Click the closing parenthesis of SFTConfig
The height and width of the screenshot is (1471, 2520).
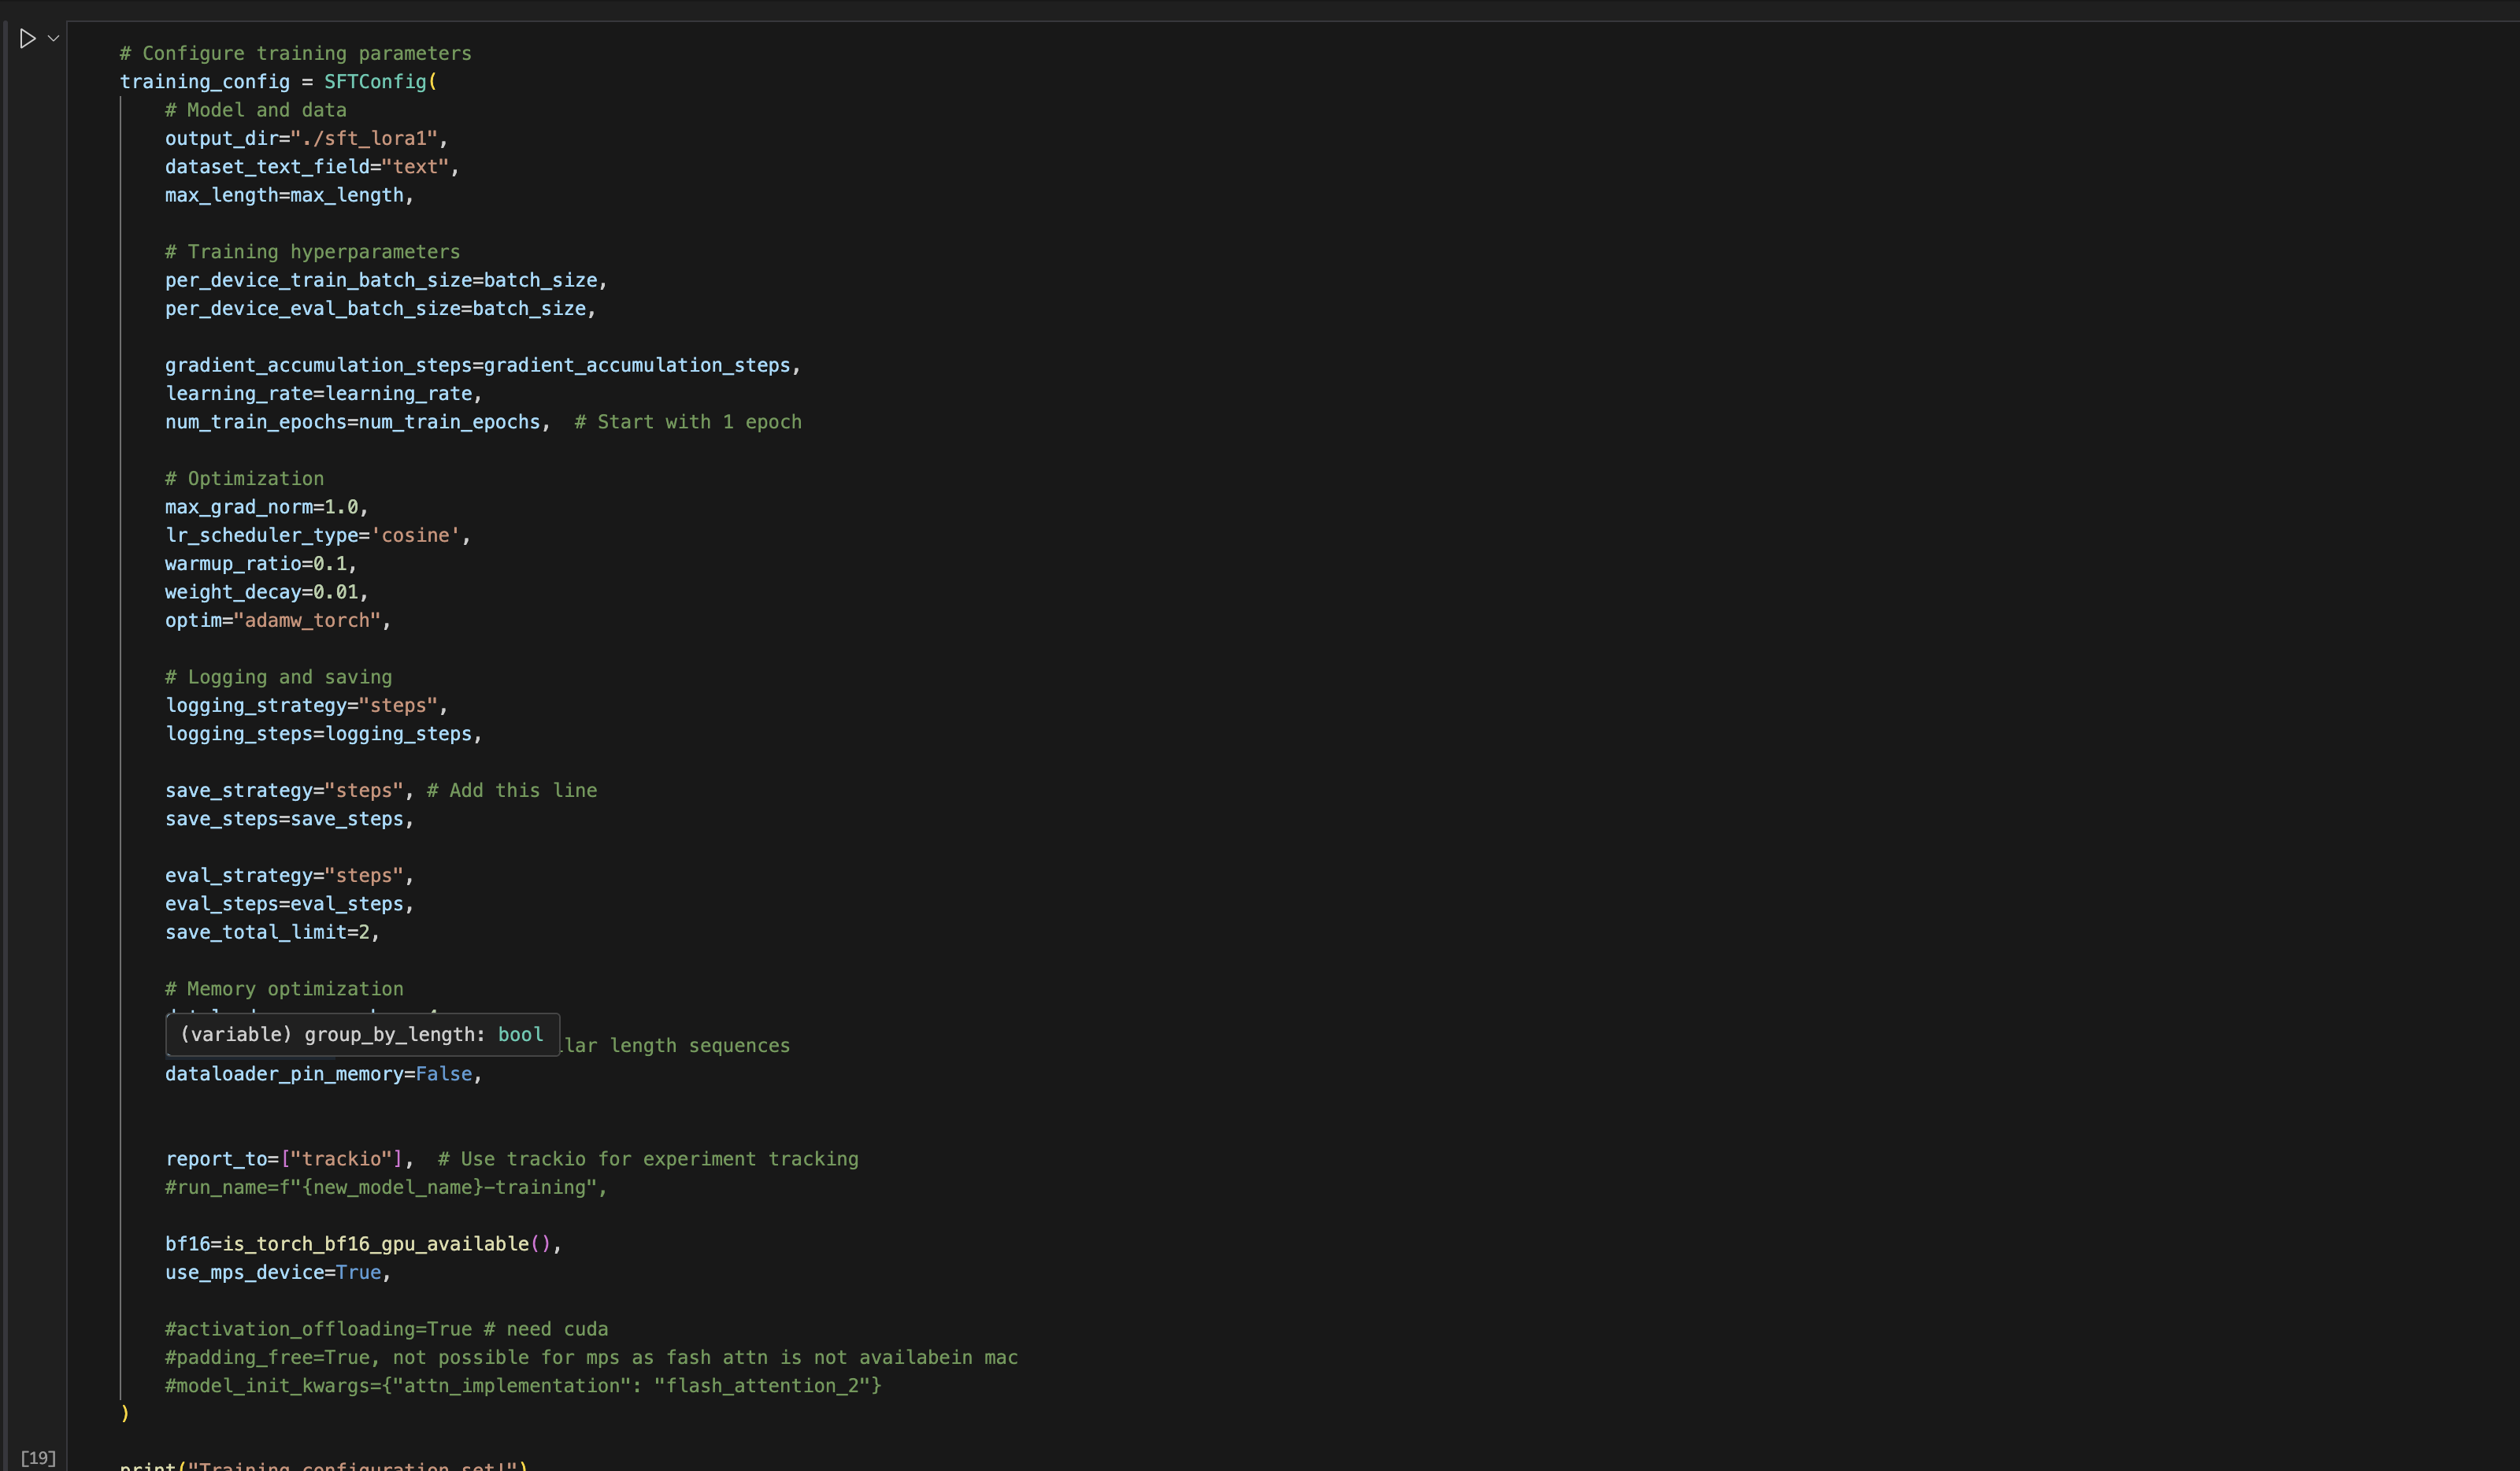(x=125, y=1413)
